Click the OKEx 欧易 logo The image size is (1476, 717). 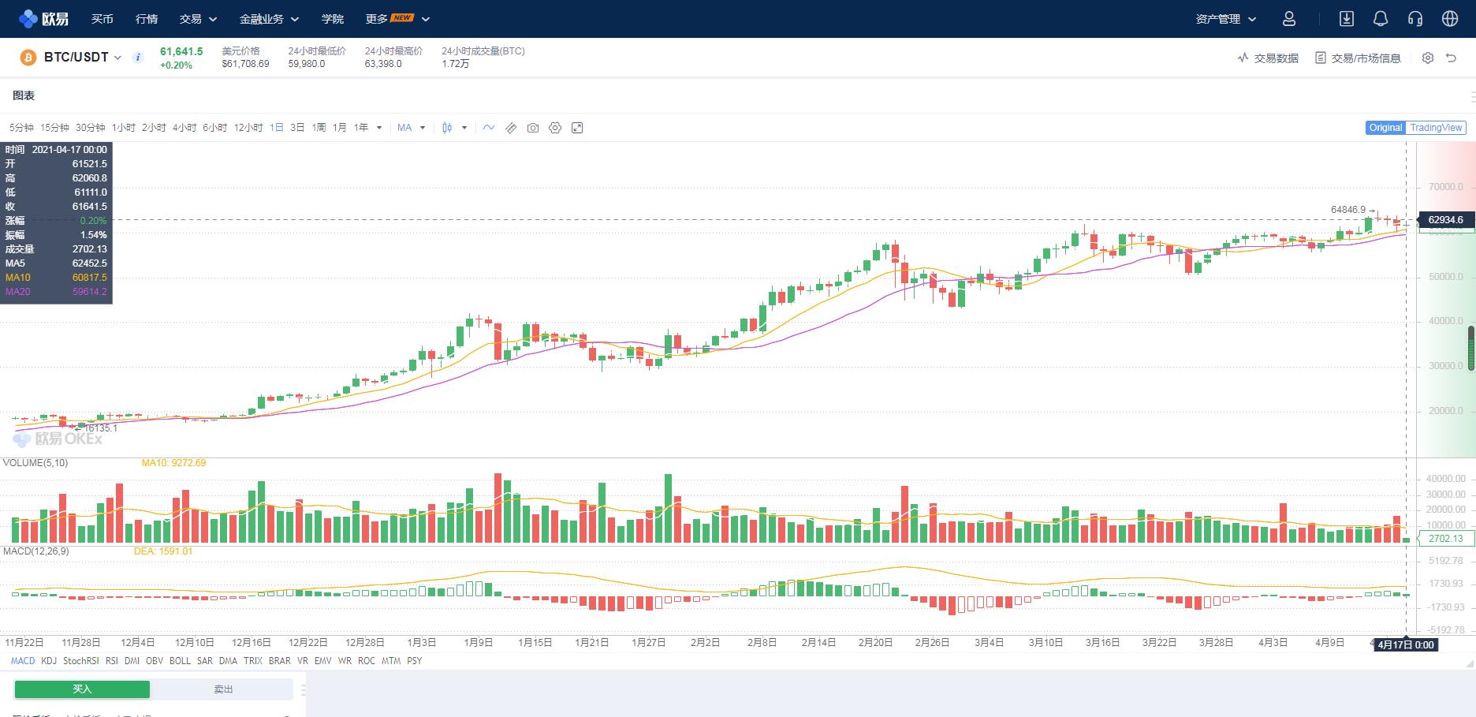[44, 18]
